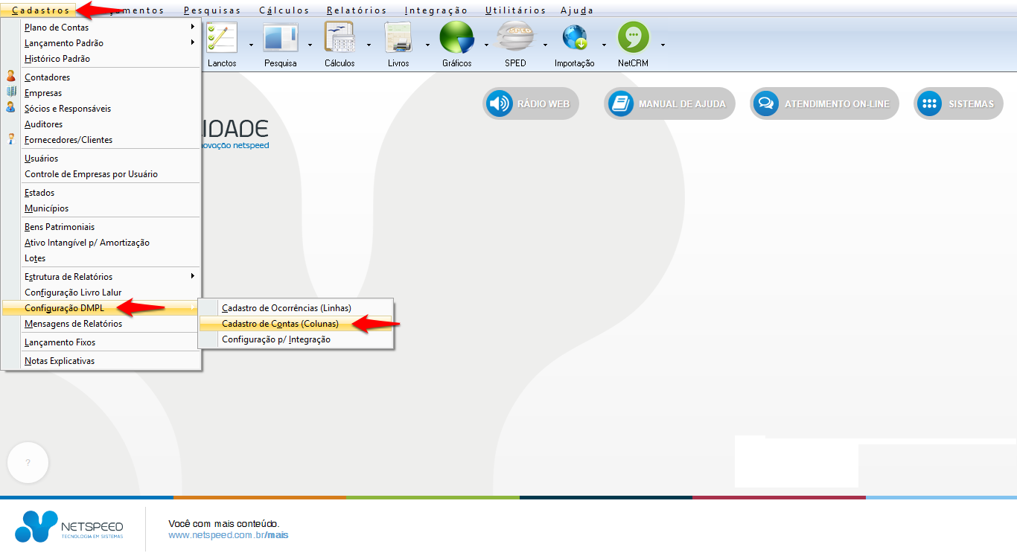Select Cadastro de Contas (Colunas)
Screen dimensions: 1017x556
click(296, 324)
